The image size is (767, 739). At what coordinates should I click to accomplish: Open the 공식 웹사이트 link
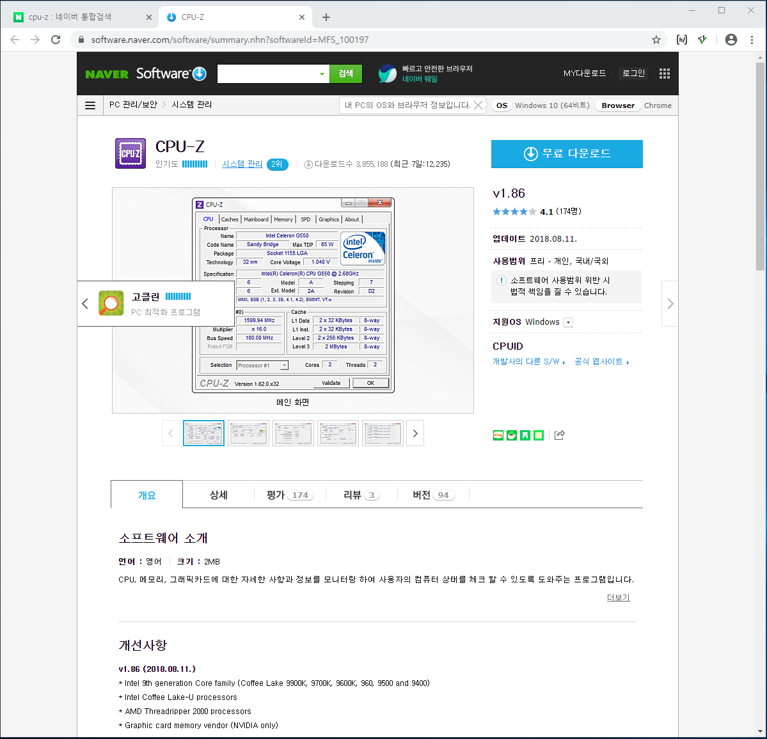(602, 362)
